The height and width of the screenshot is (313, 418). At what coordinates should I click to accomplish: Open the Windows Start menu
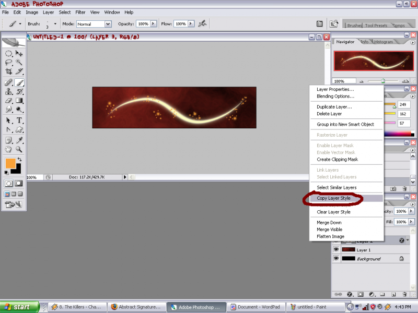tap(19, 307)
